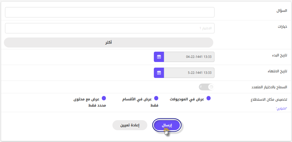
Task: Focus the السؤال question input field
Action: pos(110,12)
